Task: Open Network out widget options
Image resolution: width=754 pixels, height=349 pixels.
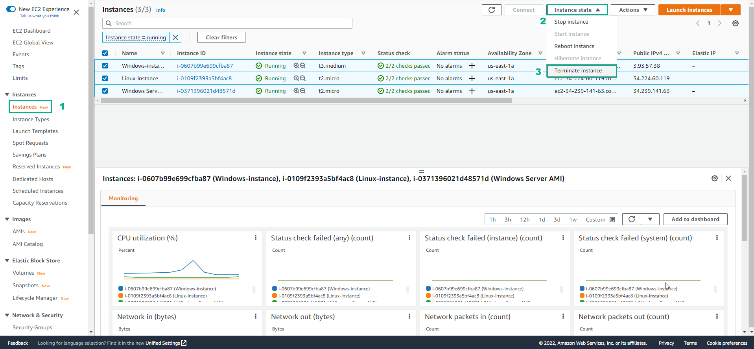Action: tap(409, 316)
